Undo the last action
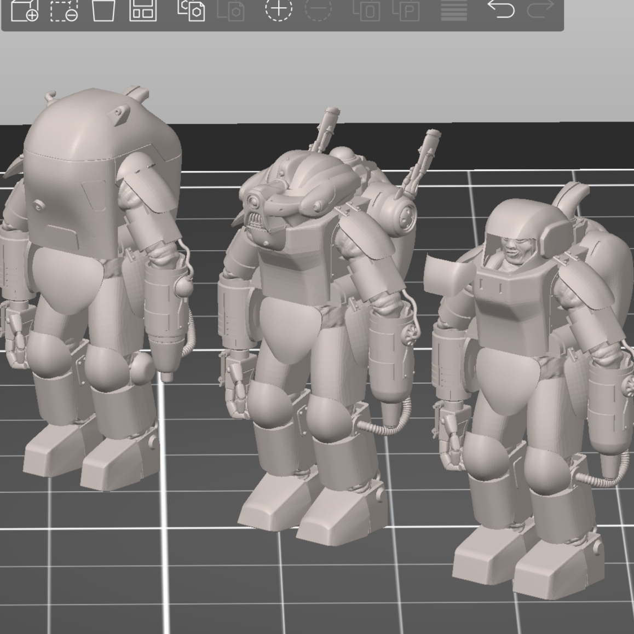634x634 pixels. point(501,9)
